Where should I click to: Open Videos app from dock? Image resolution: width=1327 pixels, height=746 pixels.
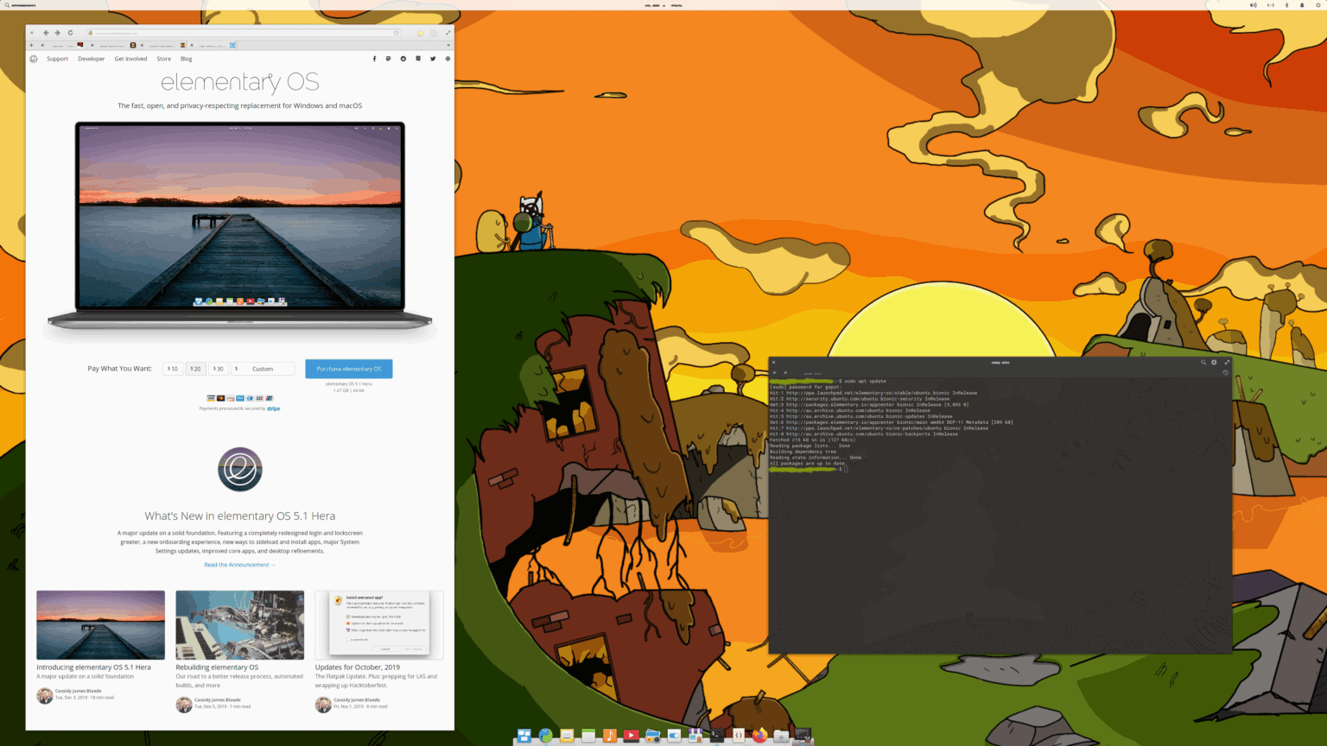632,736
